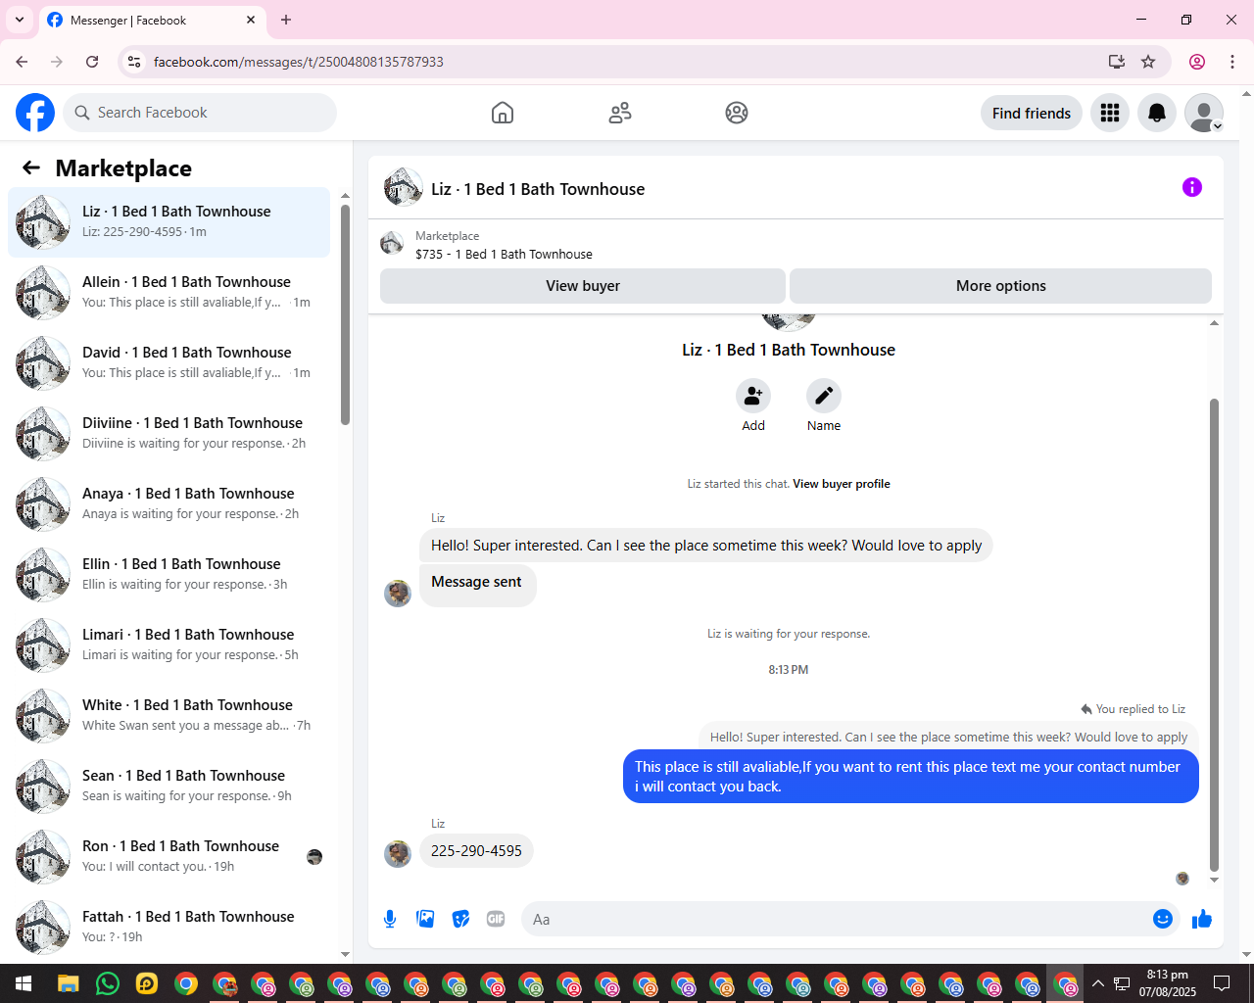This screenshot has height=1003, width=1254.
Task: Open the David conversation
Action: click(169, 363)
